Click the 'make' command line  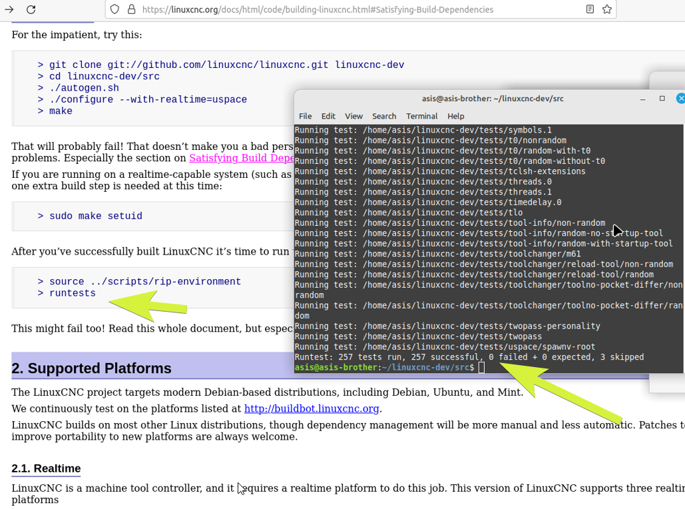pos(55,111)
